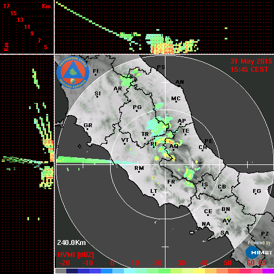The height and width of the screenshot is (274, 274).
Task: Click the HVMI [dBZ] legend title
Action: (x=76, y=255)
